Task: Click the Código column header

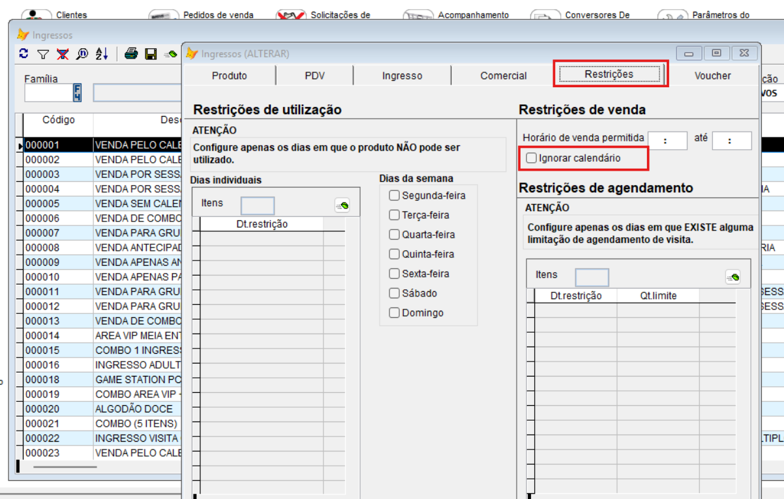Action: click(59, 121)
